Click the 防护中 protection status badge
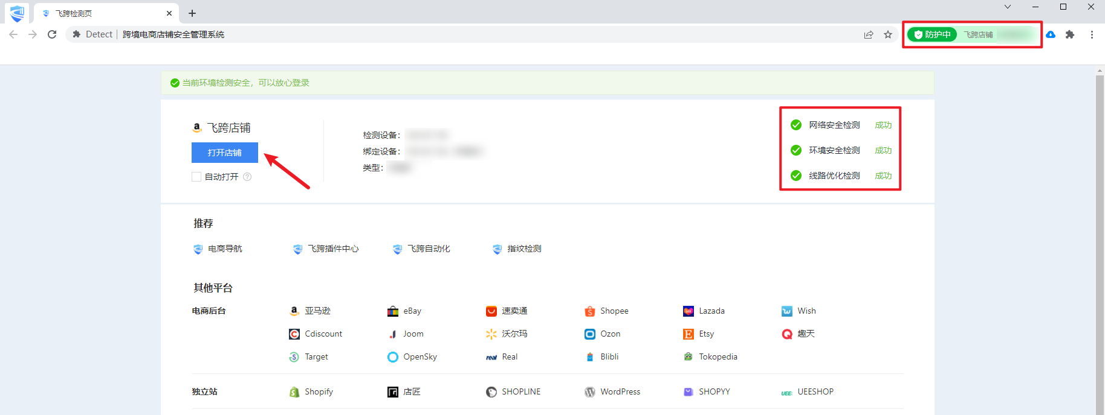This screenshot has width=1105, height=415. [x=932, y=34]
